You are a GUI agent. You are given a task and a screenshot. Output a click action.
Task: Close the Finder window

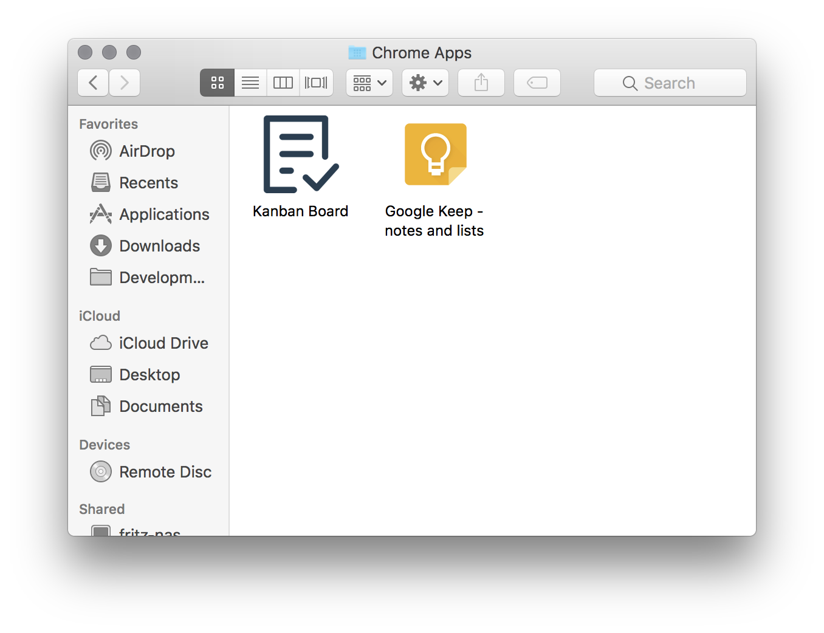(85, 52)
